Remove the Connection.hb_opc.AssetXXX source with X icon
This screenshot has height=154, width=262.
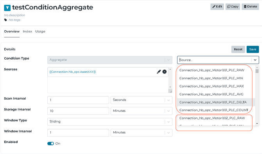point(164,72)
